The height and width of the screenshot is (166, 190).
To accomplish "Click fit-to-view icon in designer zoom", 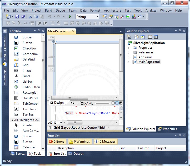I will click(x=51, y=69).
